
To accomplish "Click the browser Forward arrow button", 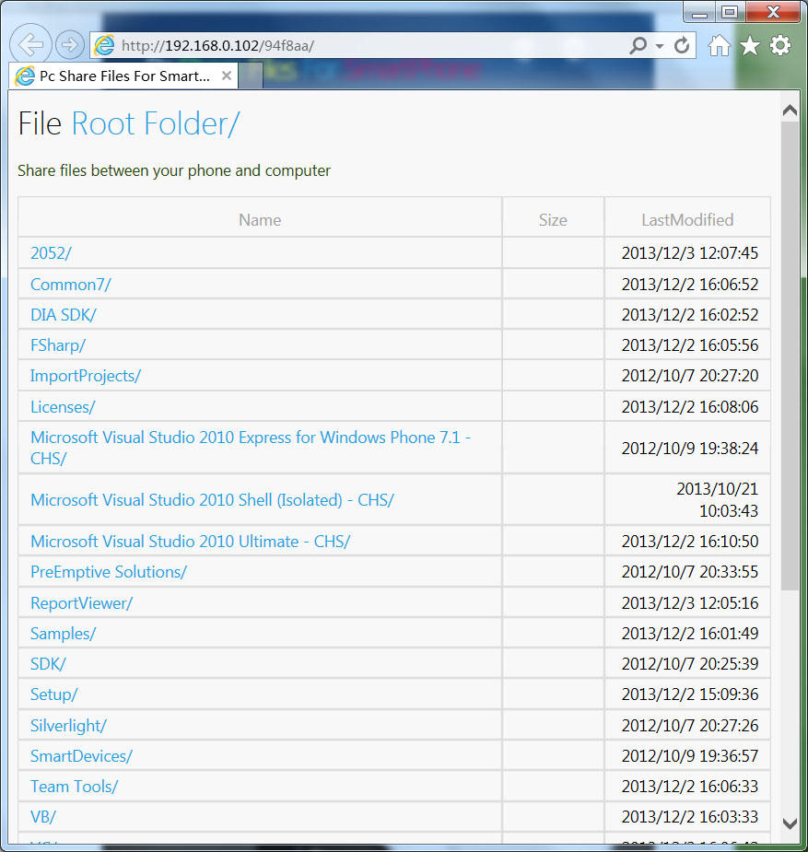I will [x=69, y=44].
